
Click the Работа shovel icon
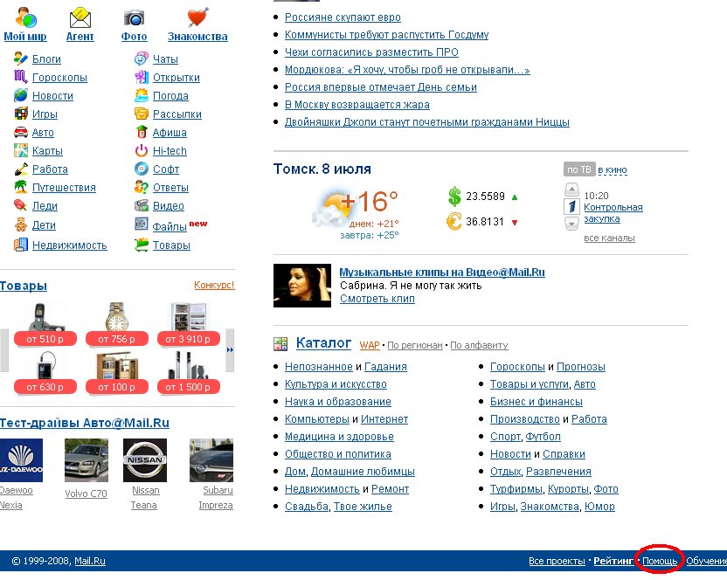[21, 169]
